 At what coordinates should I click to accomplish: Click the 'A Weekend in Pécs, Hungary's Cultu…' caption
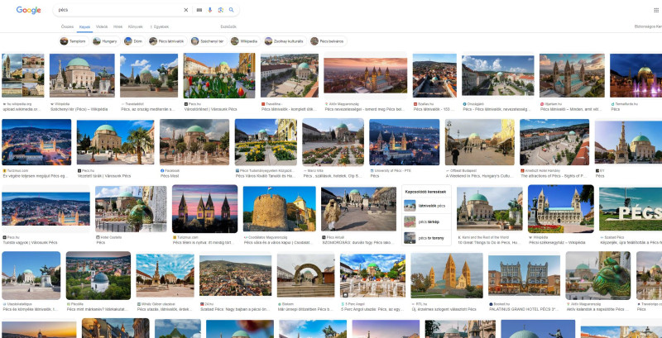pos(479,176)
